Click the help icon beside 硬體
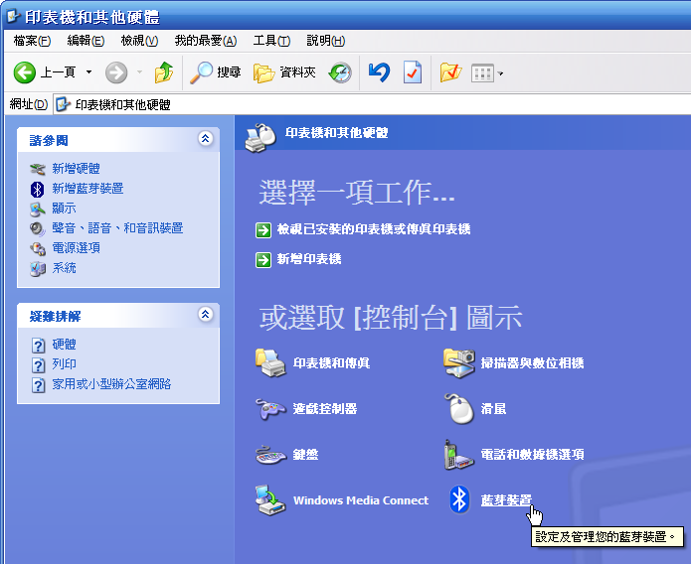This screenshot has width=691, height=564. (39, 346)
